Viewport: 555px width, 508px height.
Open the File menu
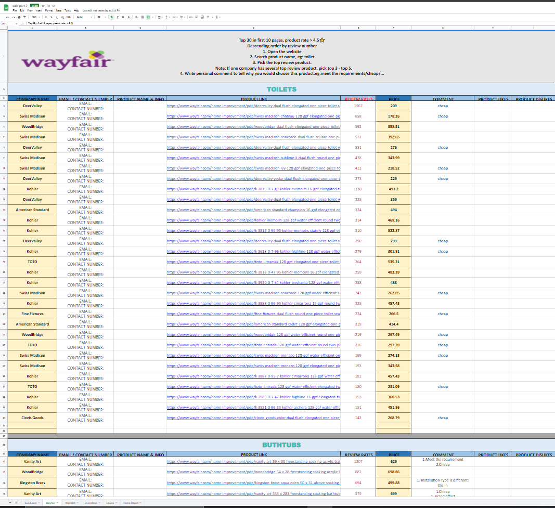point(15,10)
